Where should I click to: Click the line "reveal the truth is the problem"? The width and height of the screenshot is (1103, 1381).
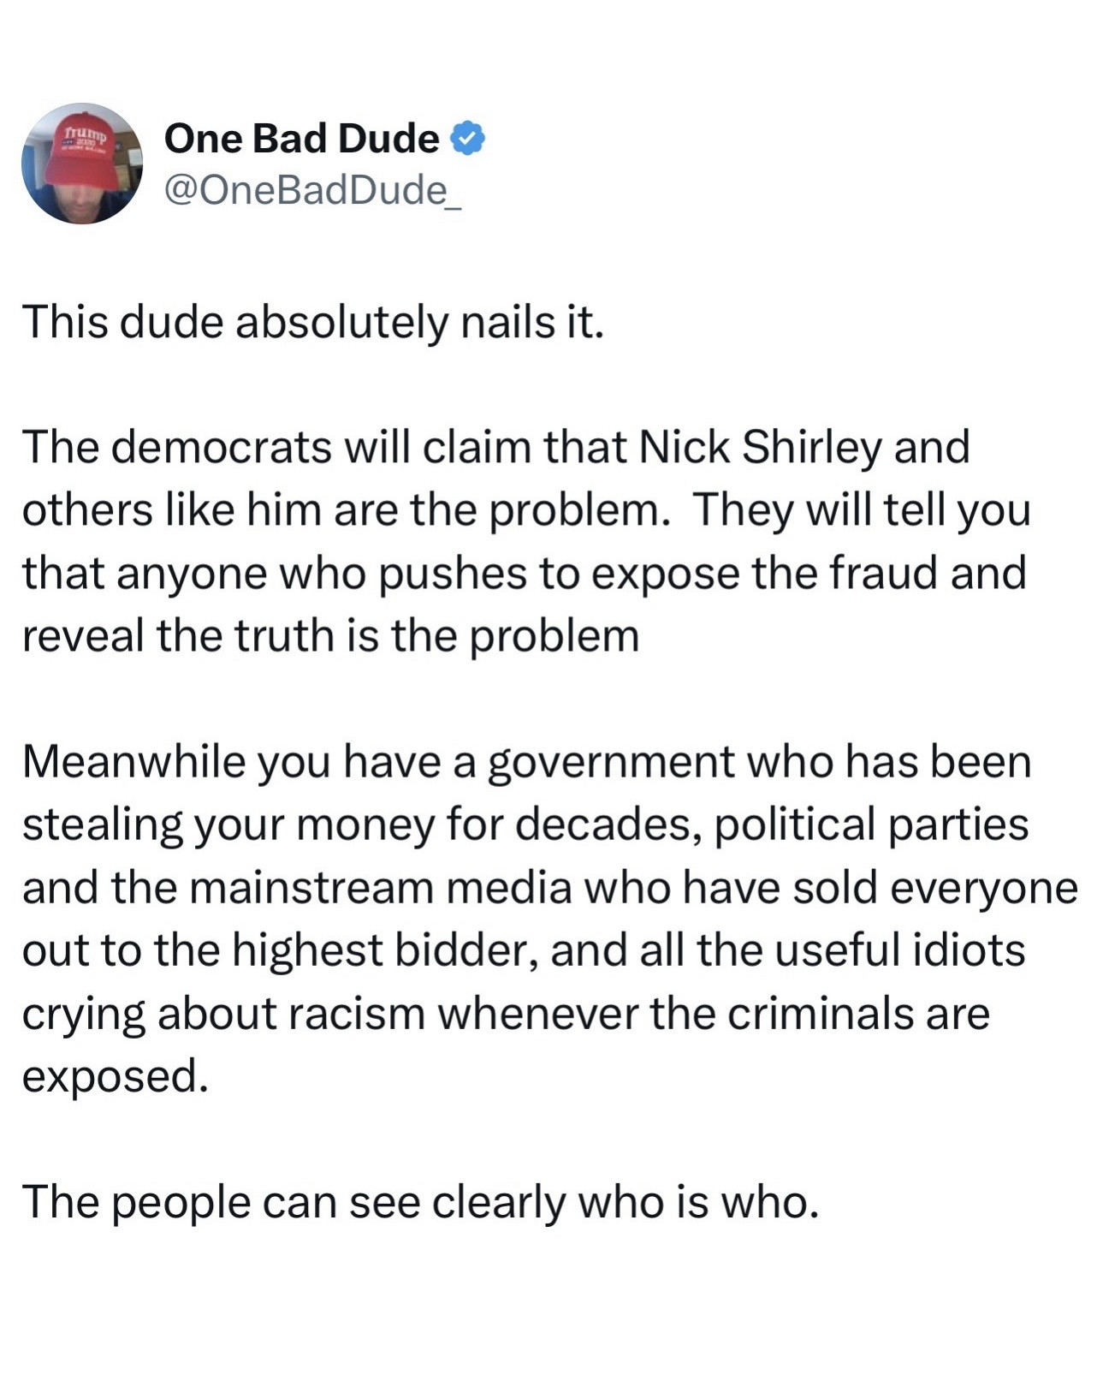(330, 636)
